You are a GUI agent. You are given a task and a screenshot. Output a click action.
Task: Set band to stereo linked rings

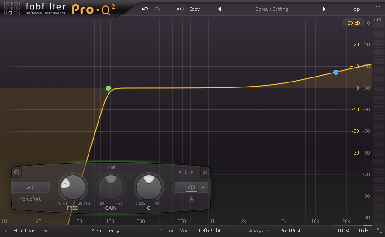pyautogui.click(x=192, y=187)
